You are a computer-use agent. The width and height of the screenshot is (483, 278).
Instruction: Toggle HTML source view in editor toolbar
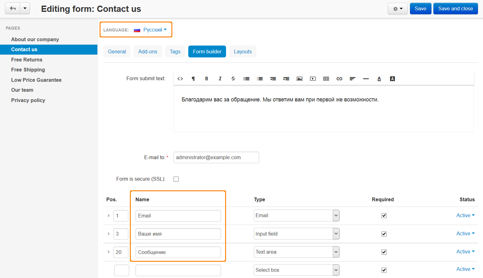coord(180,79)
